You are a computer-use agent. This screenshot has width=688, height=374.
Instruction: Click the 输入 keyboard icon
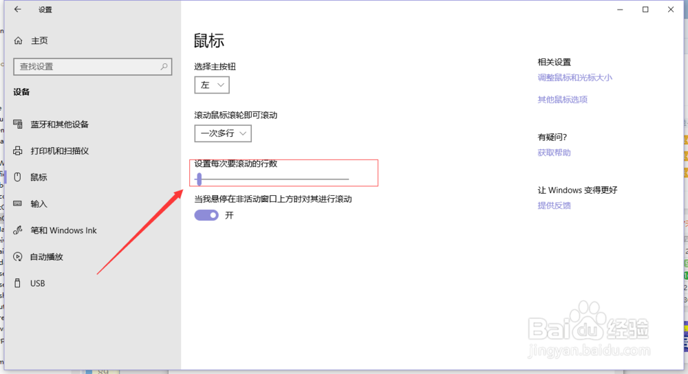(x=18, y=203)
